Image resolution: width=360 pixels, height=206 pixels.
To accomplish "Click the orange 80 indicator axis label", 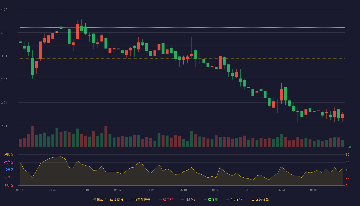I will tap(347, 154).
